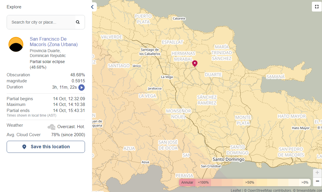The image size is (322, 192).
Task: Click the red location pin marker
Action: tap(195, 63)
